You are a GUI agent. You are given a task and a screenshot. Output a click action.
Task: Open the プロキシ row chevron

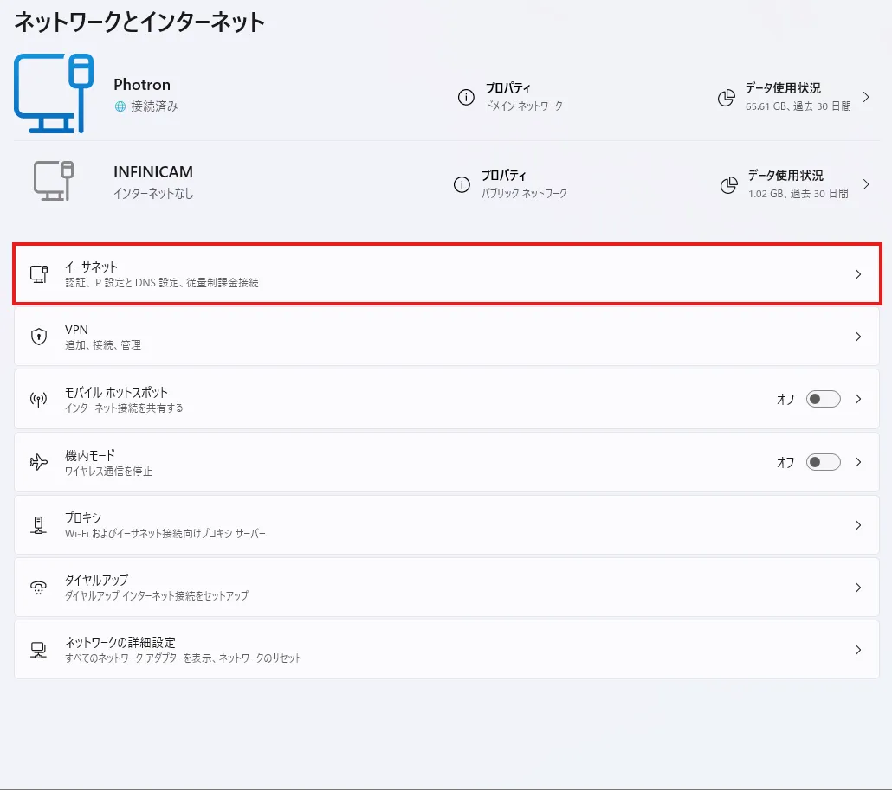click(x=858, y=525)
